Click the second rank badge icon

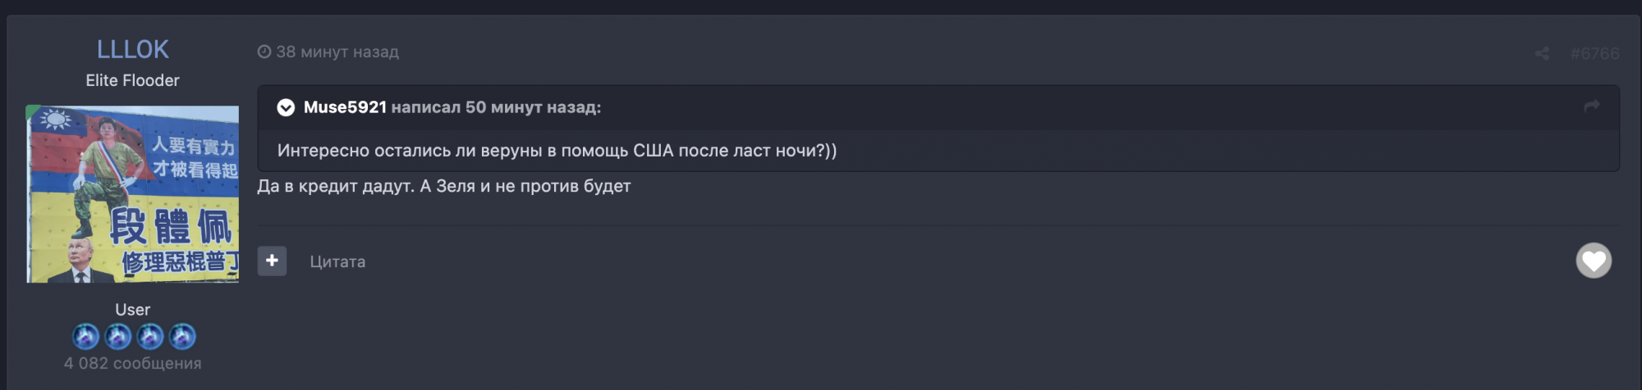117,336
